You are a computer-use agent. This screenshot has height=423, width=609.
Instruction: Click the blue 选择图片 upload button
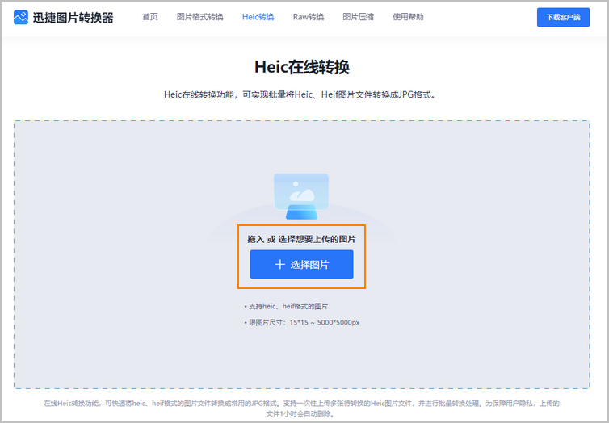pyautogui.click(x=301, y=264)
